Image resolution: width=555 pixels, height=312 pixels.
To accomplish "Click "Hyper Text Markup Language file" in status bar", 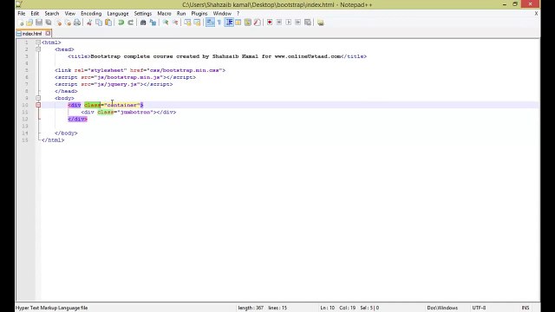I will tap(52, 308).
